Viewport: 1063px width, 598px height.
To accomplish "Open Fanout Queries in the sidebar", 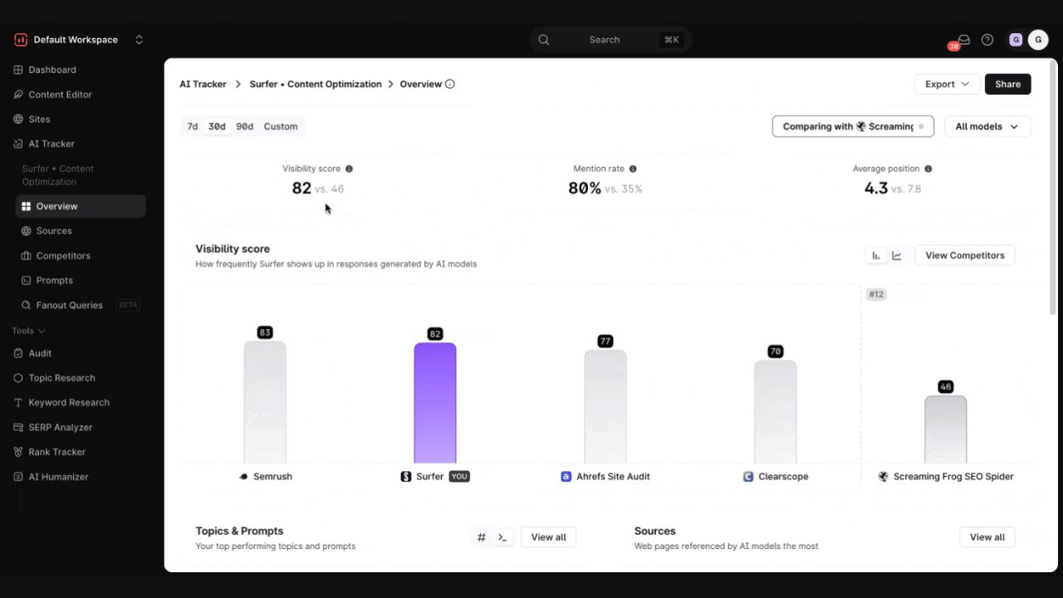I will [x=81, y=305].
